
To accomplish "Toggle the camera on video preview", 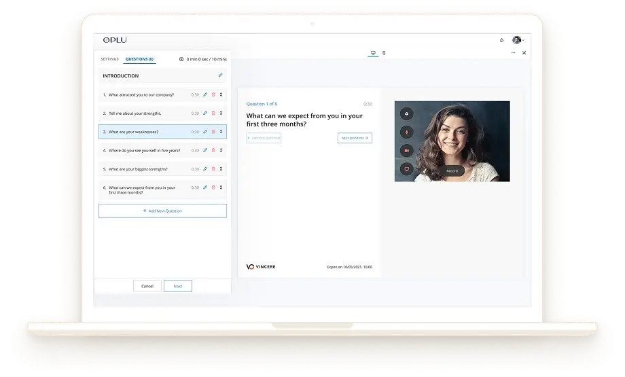I will [407, 150].
